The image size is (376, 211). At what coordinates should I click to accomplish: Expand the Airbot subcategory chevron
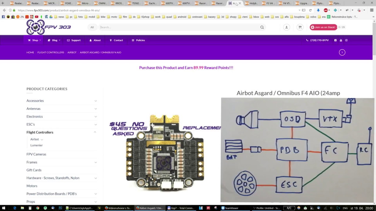(x=42, y=139)
